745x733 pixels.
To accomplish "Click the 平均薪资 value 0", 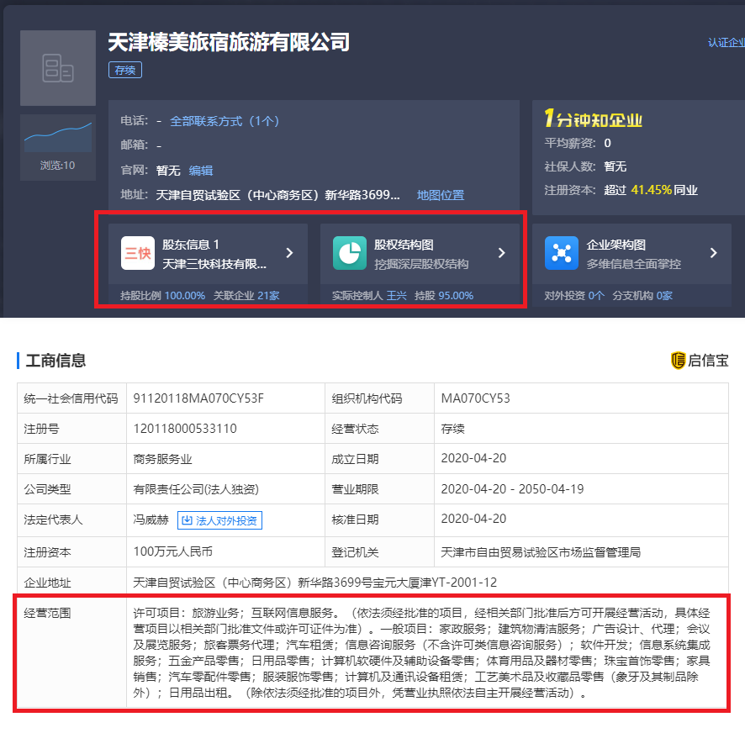I will (x=607, y=143).
